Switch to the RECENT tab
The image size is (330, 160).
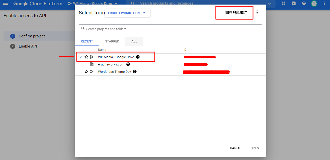click(x=87, y=41)
